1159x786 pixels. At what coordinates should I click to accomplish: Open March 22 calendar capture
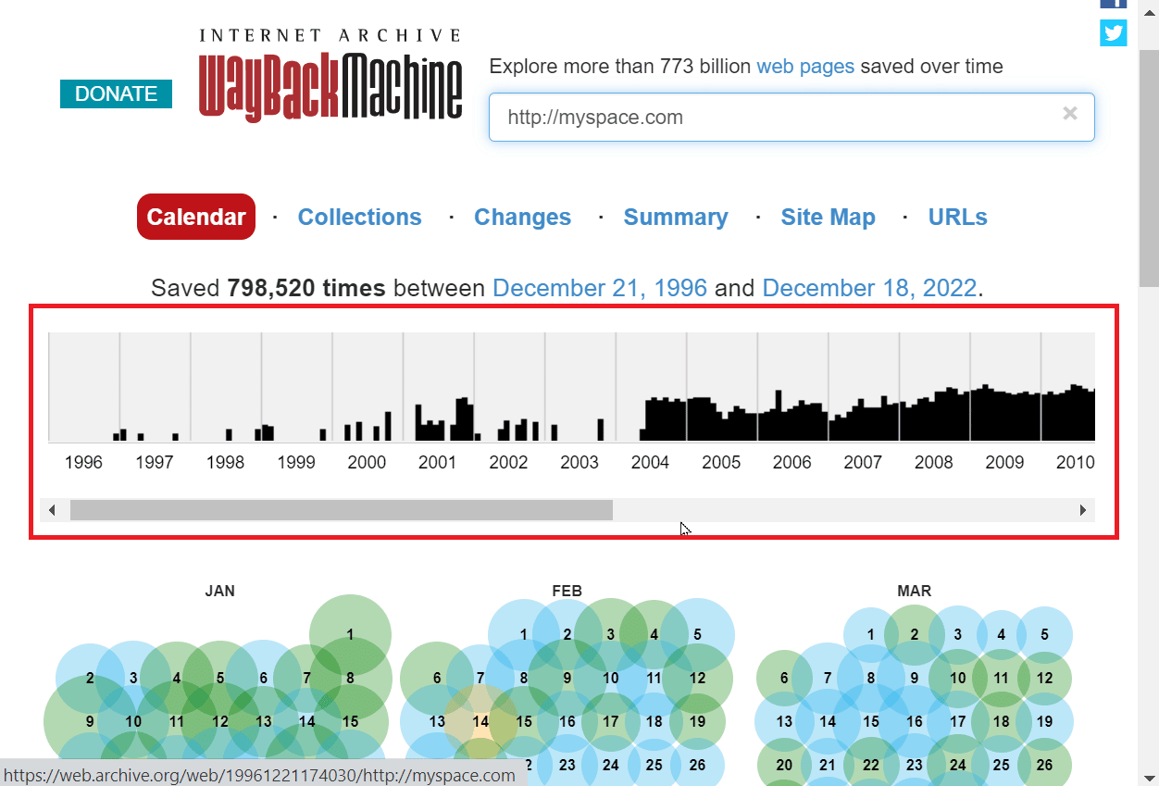[871, 766]
